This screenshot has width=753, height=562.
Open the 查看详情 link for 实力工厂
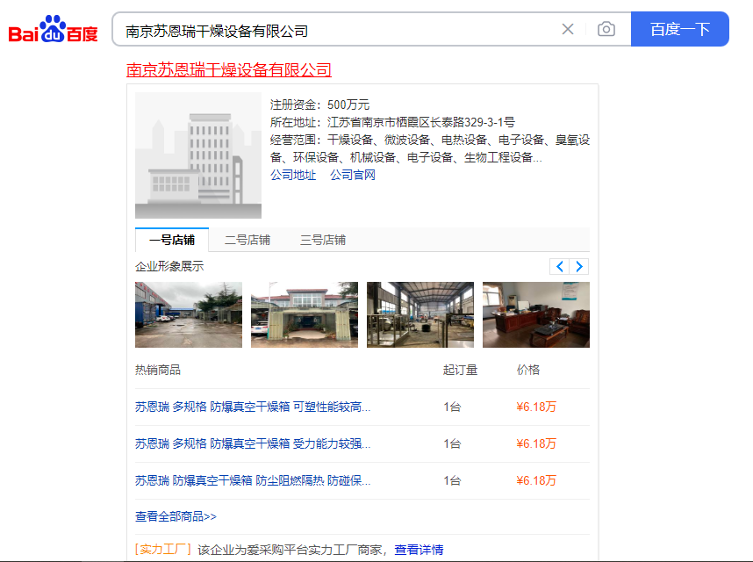419,550
